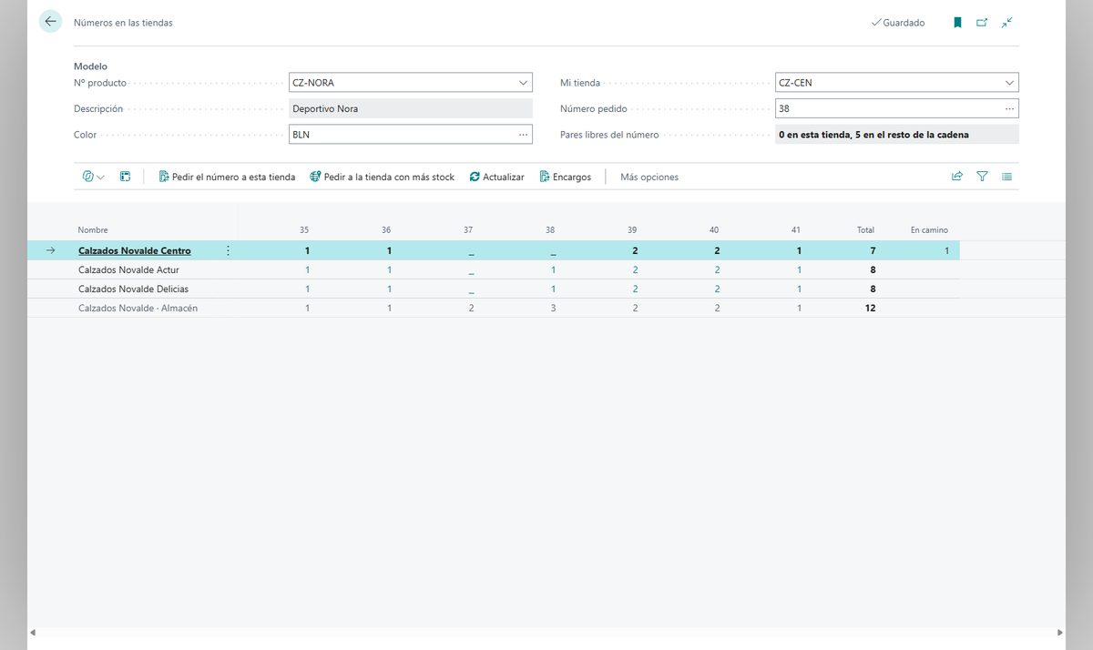Click the Total column header
1093x650 pixels.
(x=866, y=230)
